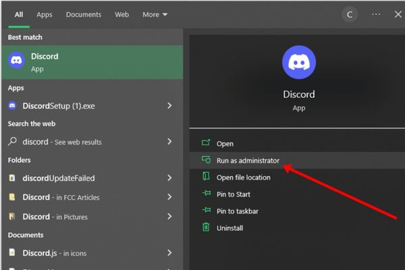Click the large Discord logo in preview pane

pyautogui.click(x=299, y=62)
